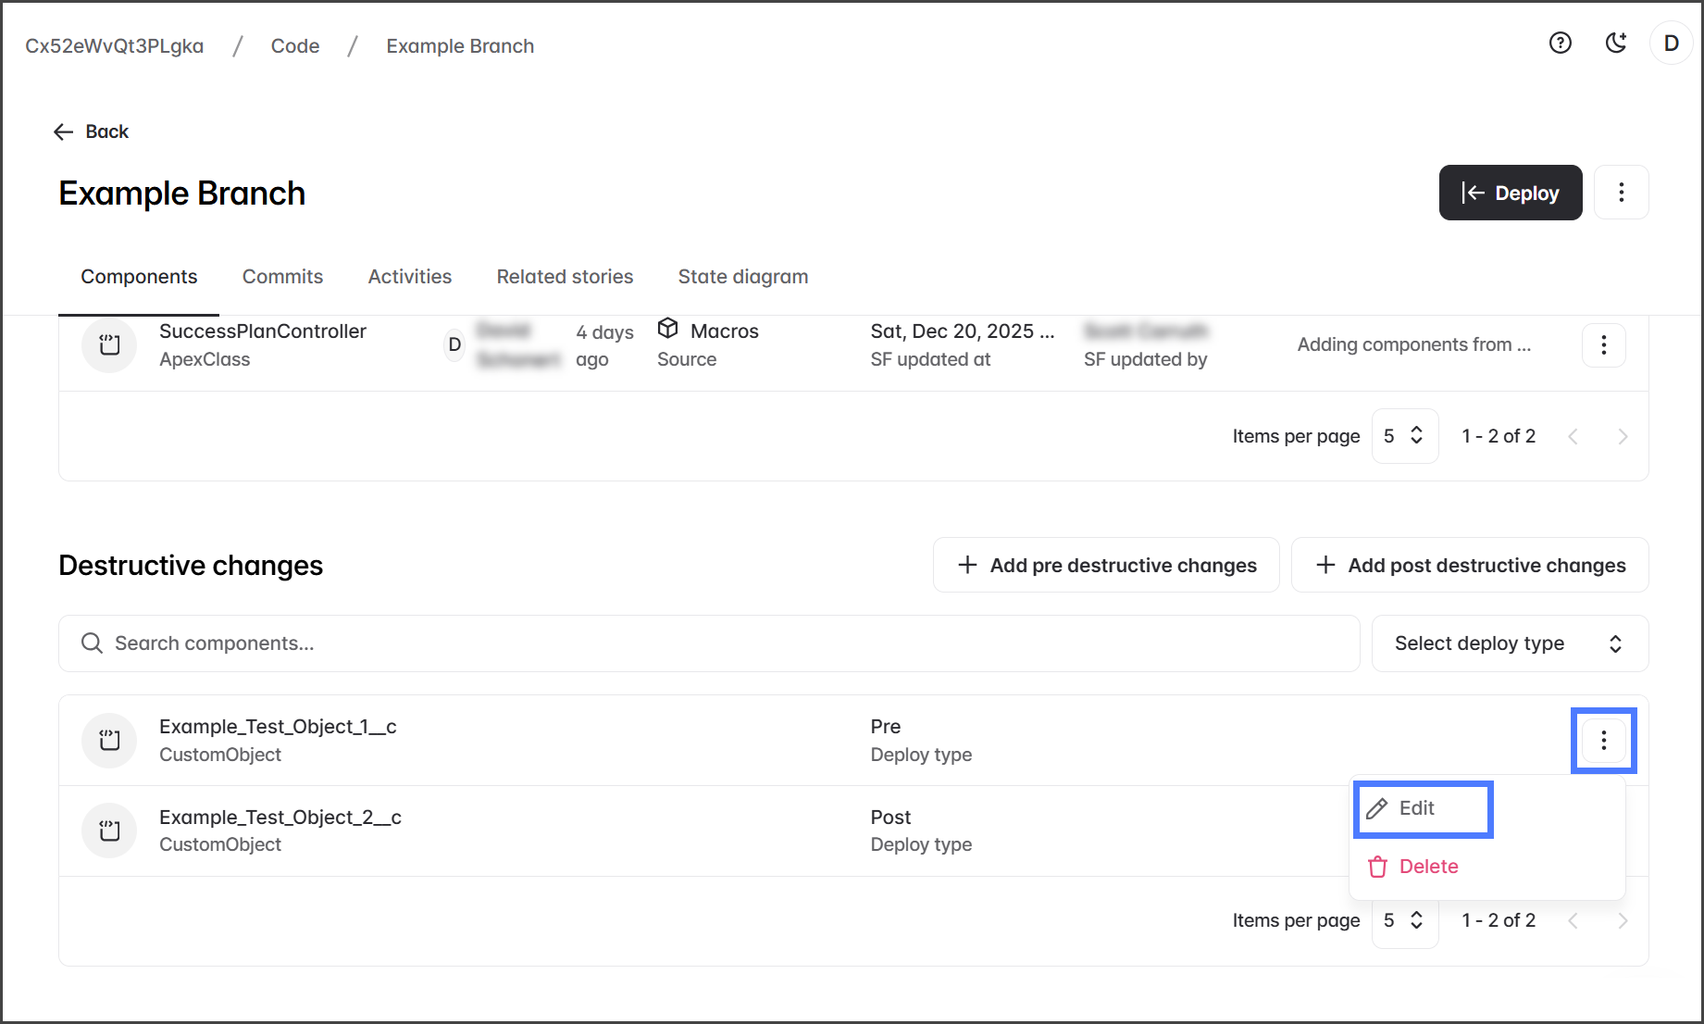Click Add post destructive changes button
Viewport: 1704px width, 1024px height.
pyautogui.click(x=1470, y=565)
